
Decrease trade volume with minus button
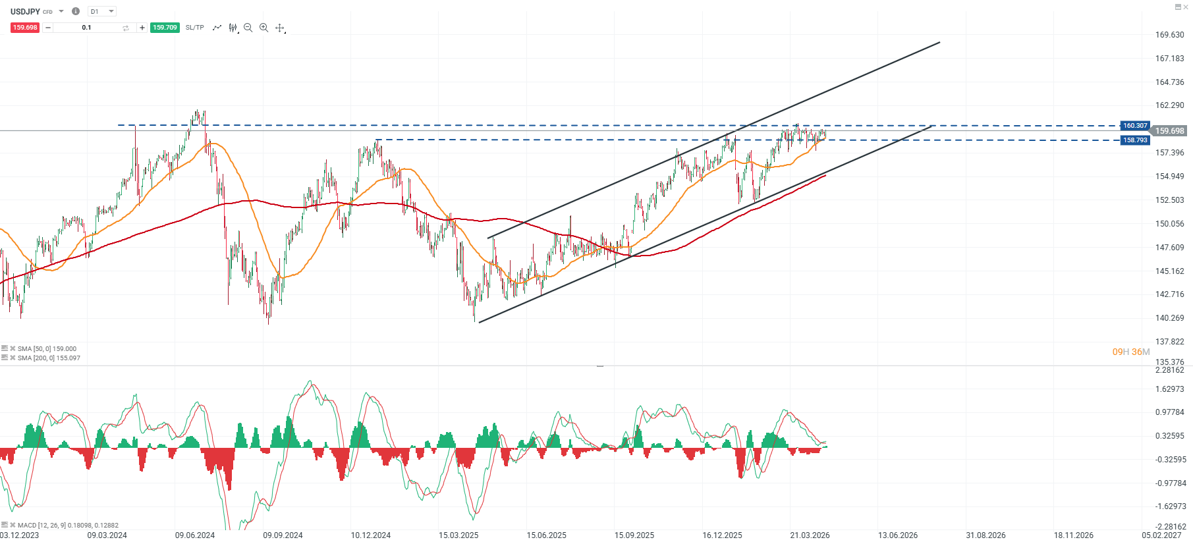(x=48, y=28)
